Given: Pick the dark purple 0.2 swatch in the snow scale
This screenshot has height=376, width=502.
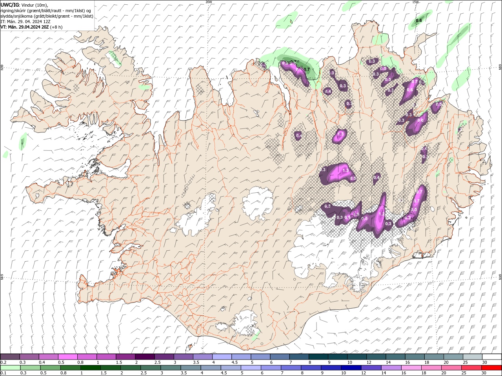Looking at the screenshot, I should pyautogui.click(x=10, y=357).
